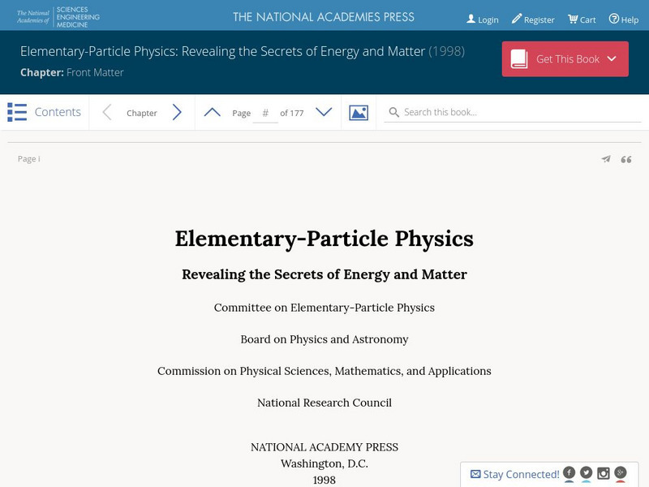Go to previous chapter arrow
The width and height of the screenshot is (649, 487).
106,113
